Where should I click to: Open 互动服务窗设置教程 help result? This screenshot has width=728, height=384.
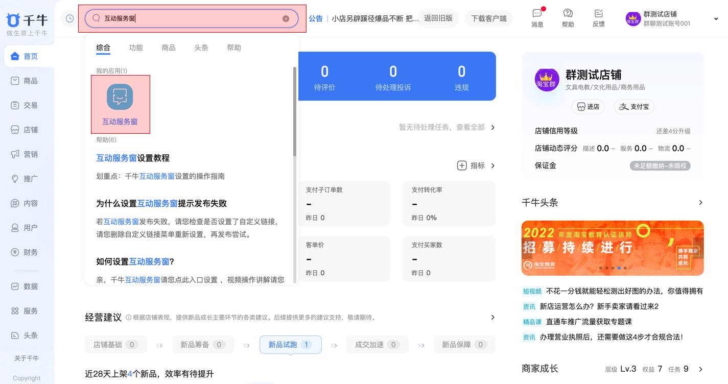(133, 158)
